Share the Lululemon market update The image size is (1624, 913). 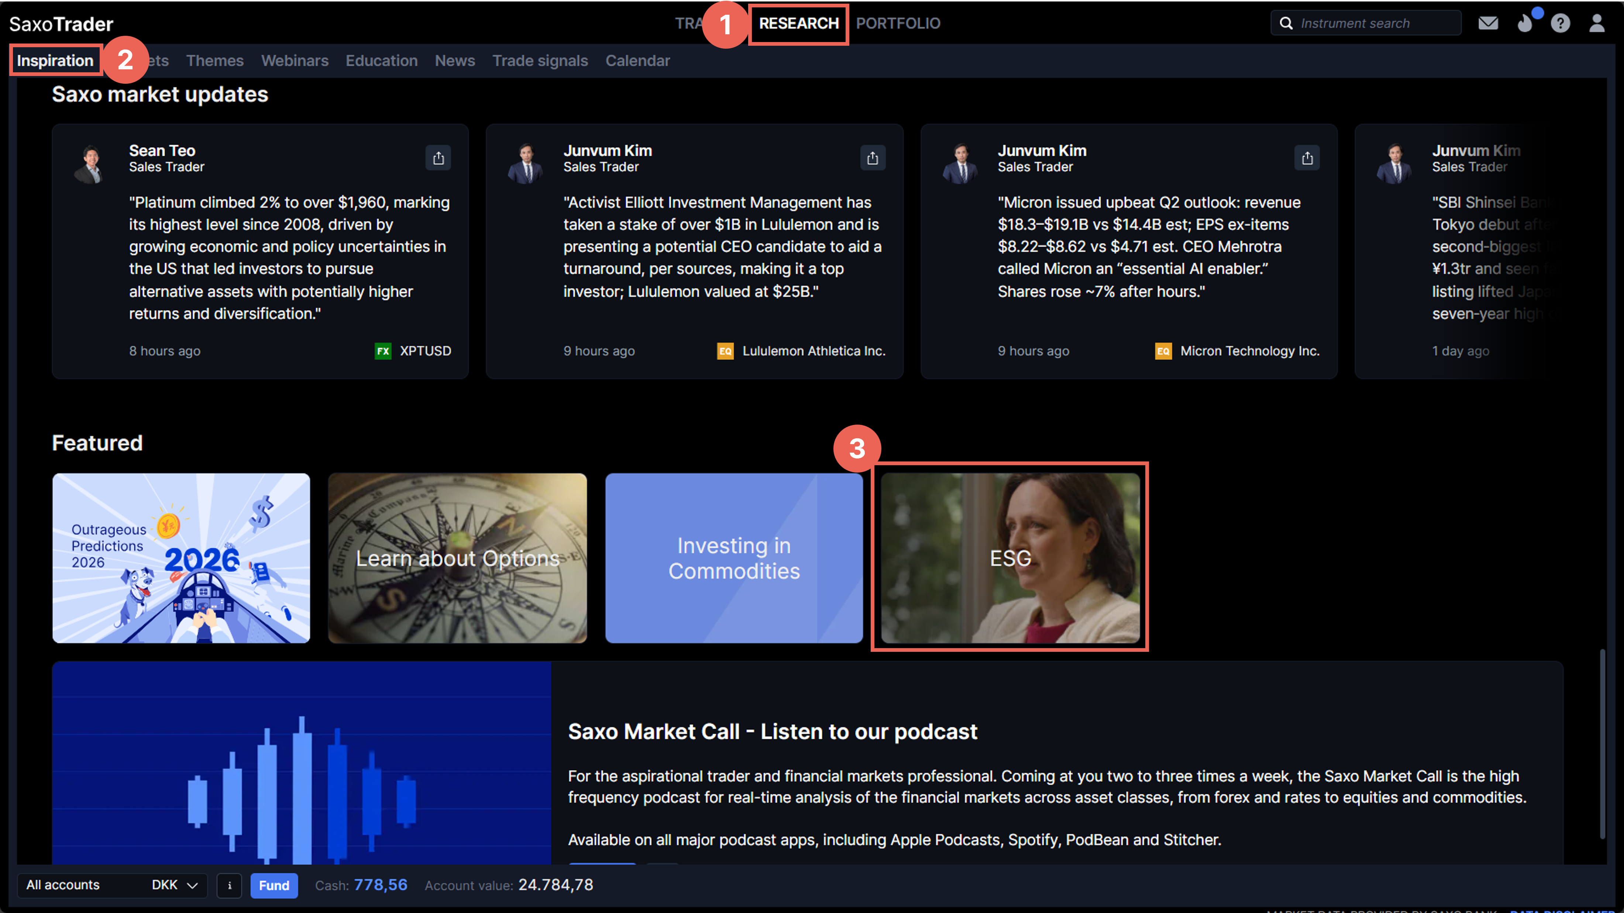point(873,158)
